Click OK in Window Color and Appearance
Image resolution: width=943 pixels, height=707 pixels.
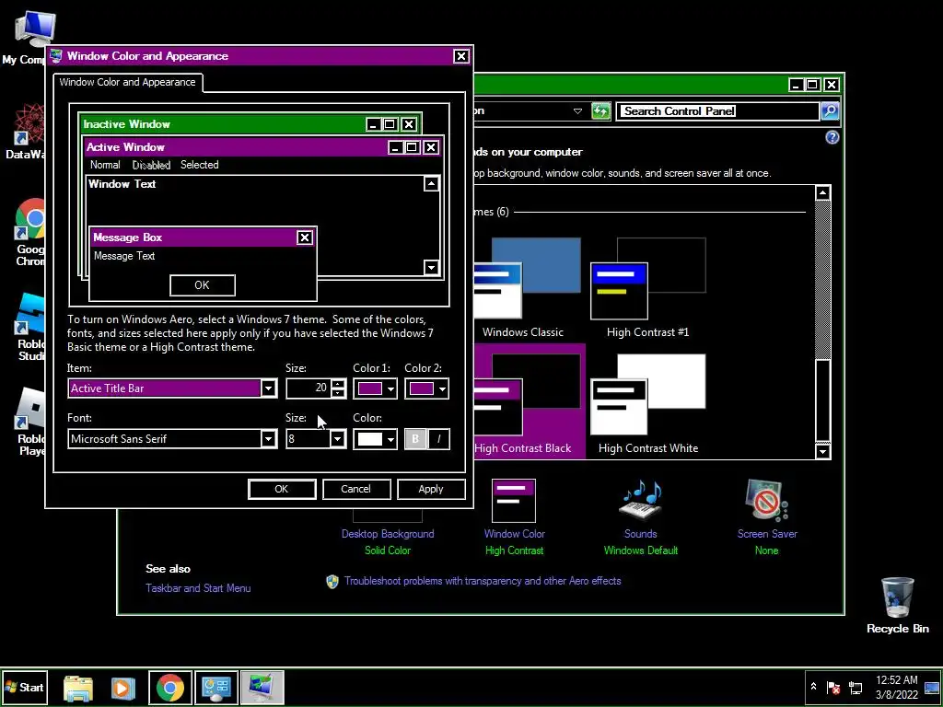coord(282,489)
